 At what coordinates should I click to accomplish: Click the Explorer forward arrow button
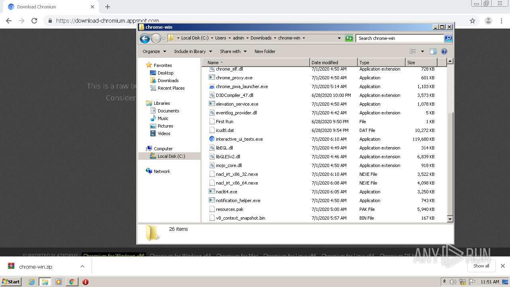[x=156, y=38]
